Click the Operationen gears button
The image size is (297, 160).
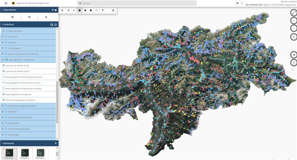coord(12,17)
